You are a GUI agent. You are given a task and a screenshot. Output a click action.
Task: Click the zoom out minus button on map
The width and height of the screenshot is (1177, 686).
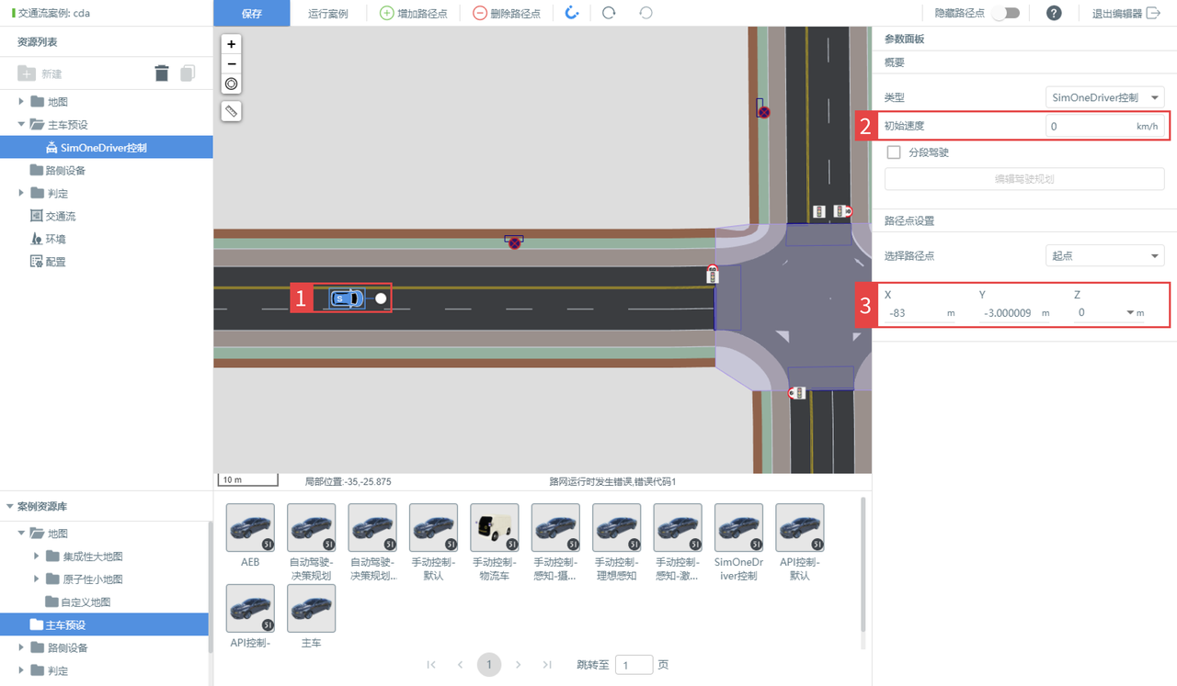click(232, 64)
